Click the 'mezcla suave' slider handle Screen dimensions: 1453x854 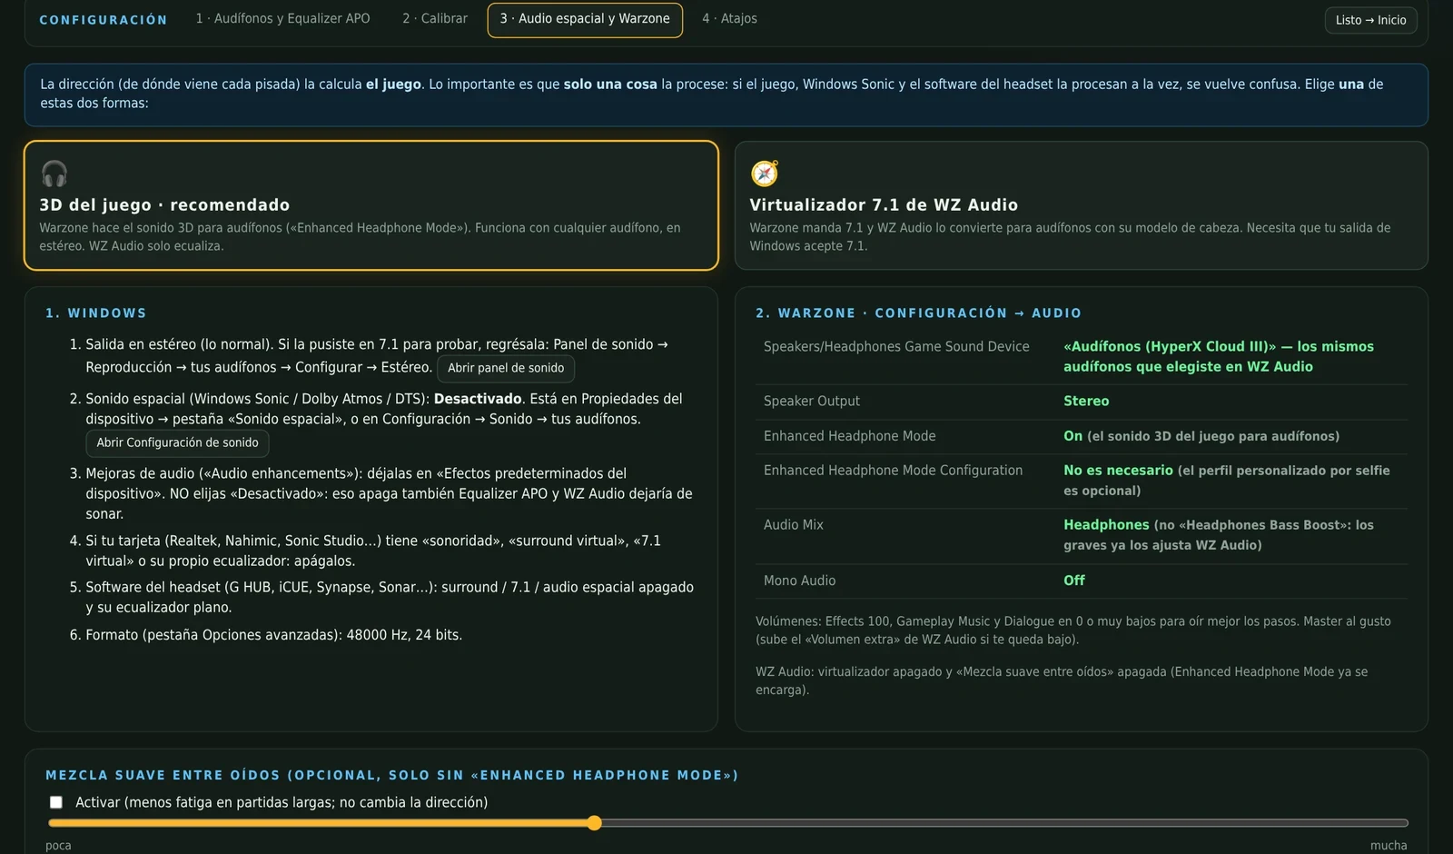click(594, 823)
